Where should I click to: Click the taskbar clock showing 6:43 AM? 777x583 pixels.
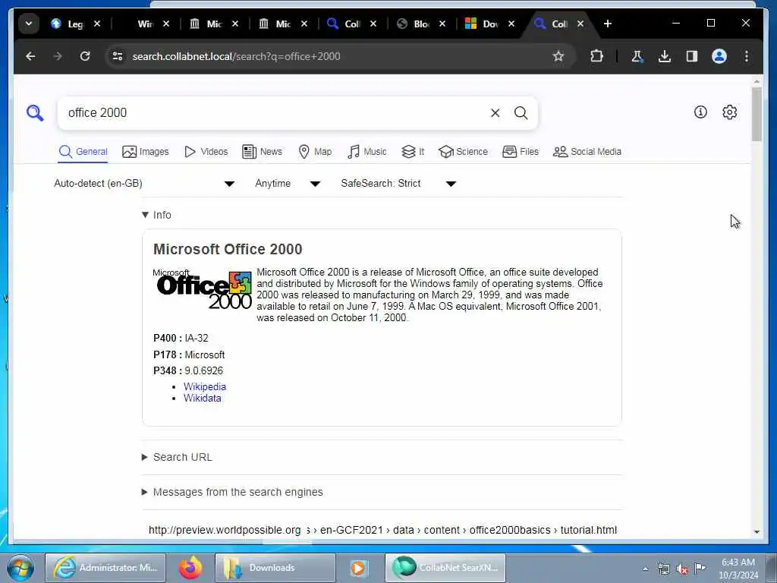point(738,569)
